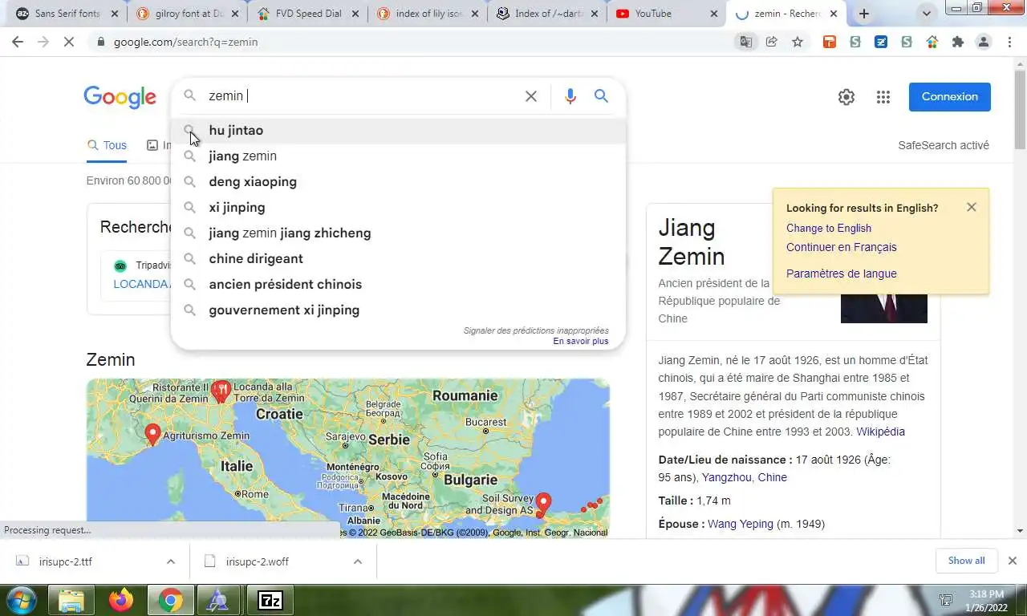This screenshot has height=616, width=1027.
Task: Open the Yangzhou, Chine link
Action: coord(745,477)
